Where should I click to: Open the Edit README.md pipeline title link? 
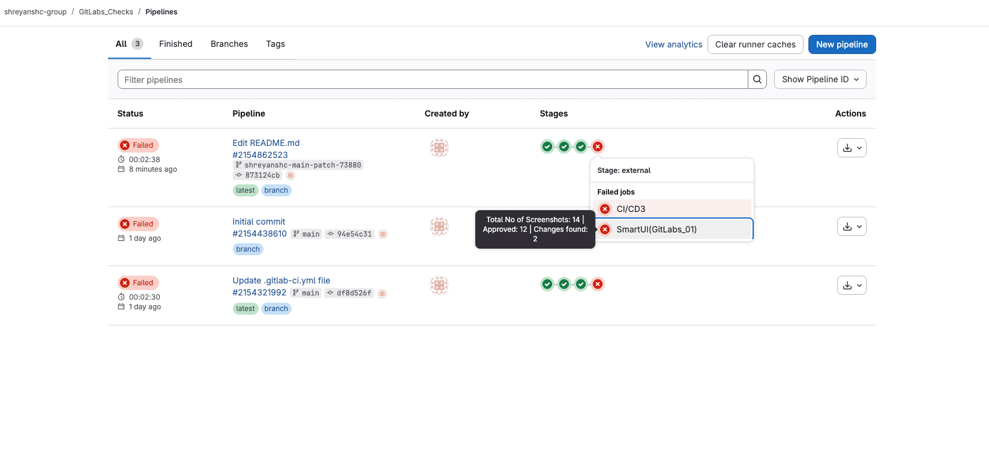(x=266, y=143)
